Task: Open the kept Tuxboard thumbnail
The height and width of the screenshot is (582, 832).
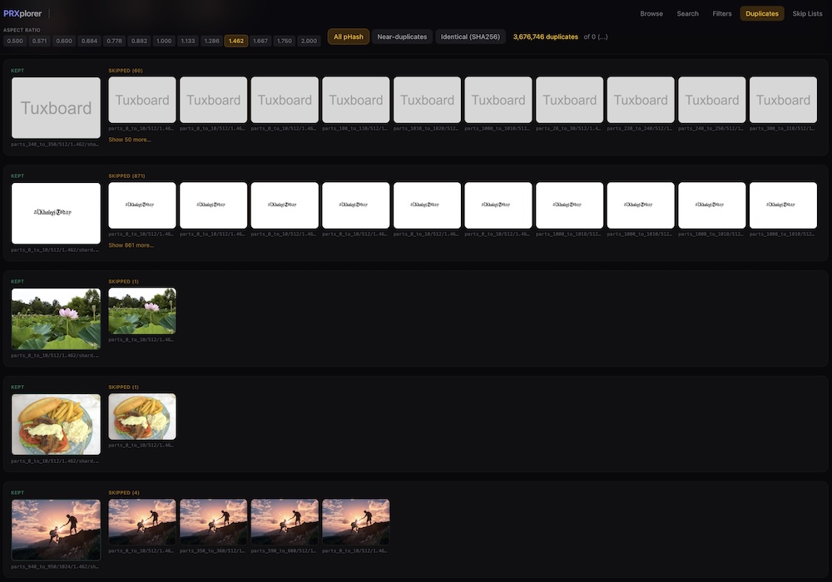Action: pos(56,107)
